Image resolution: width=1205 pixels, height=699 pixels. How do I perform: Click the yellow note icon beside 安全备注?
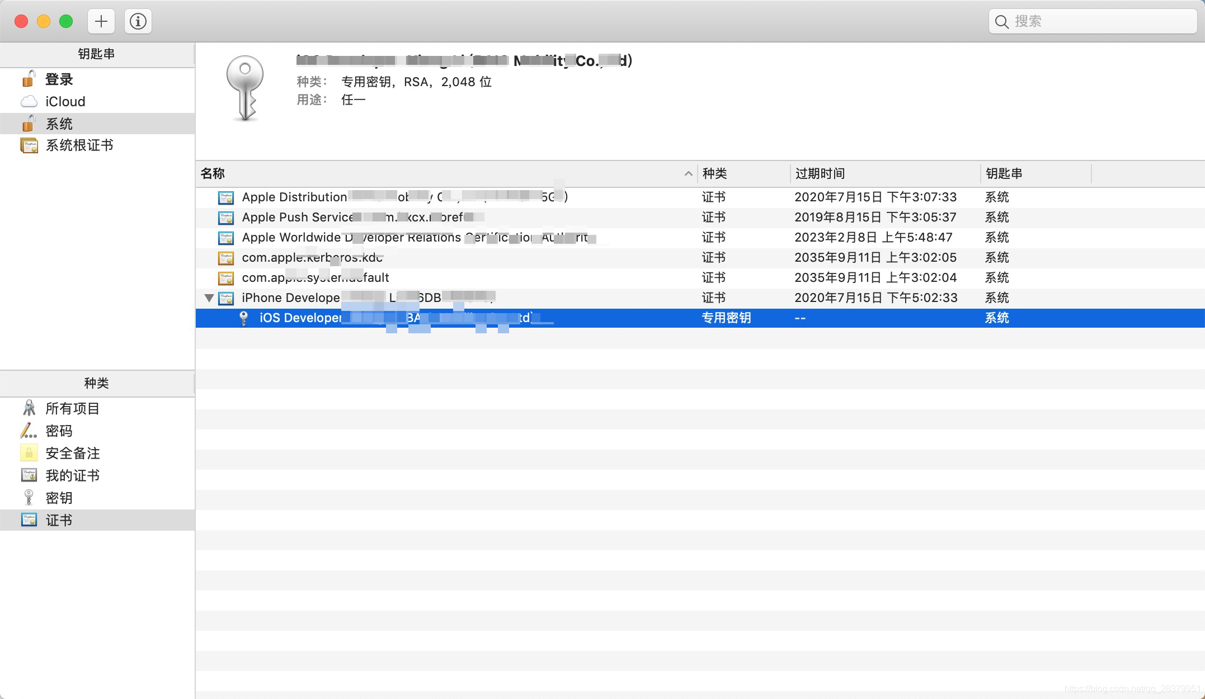[29, 452]
